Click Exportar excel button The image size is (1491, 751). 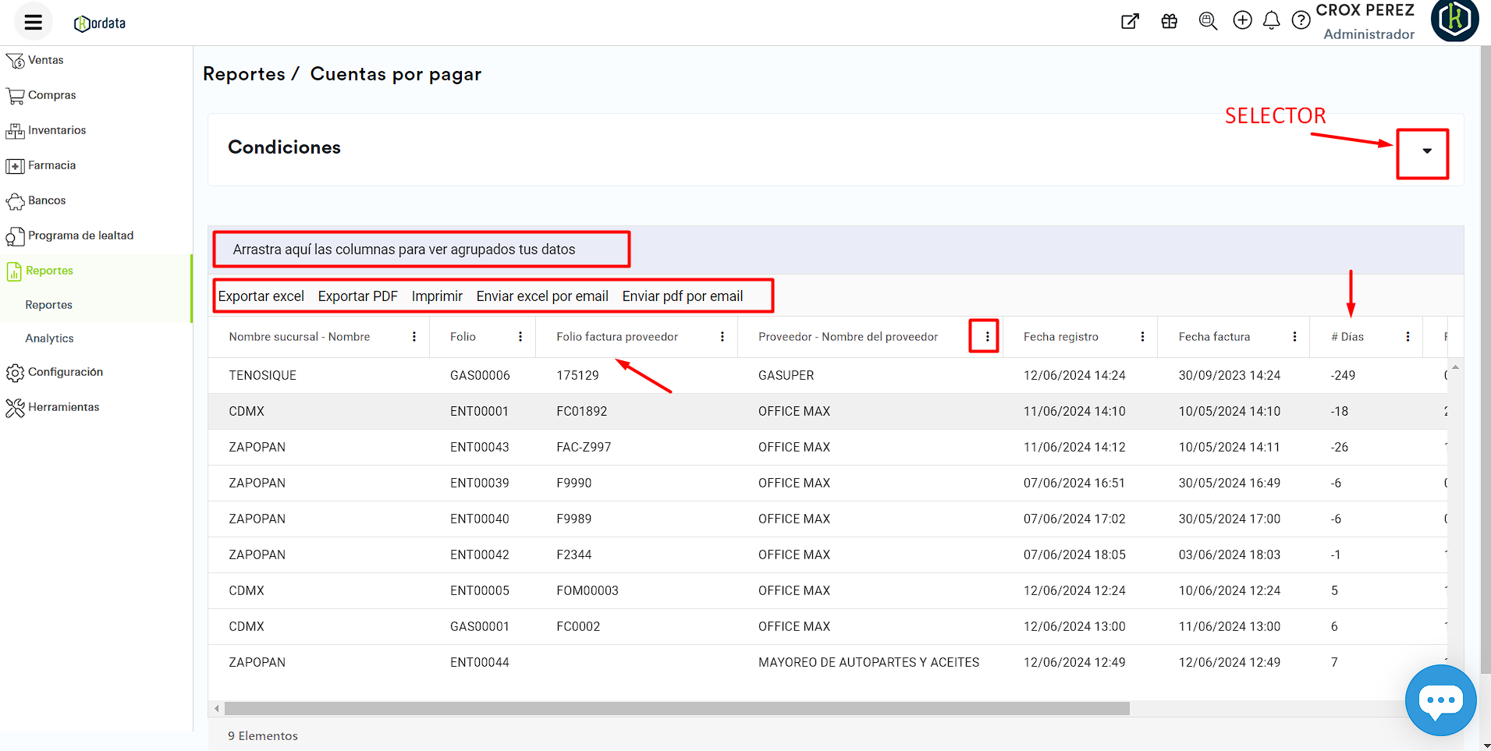261,296
